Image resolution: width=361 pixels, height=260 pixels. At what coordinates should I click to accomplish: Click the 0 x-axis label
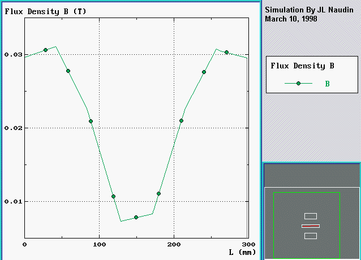(x=25, y=244)
